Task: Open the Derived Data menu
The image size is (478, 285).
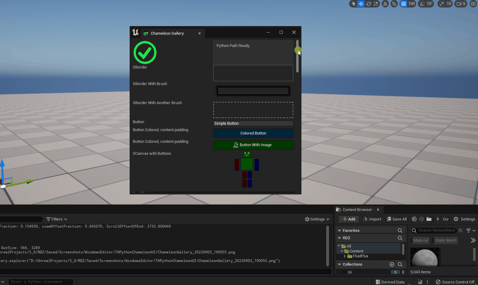Action: [390, 282]
